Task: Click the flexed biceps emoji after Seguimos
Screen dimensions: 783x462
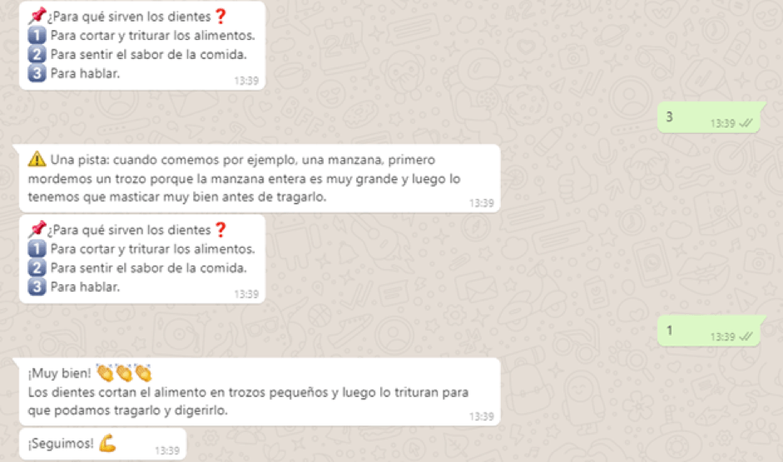Action: point(107,443)
